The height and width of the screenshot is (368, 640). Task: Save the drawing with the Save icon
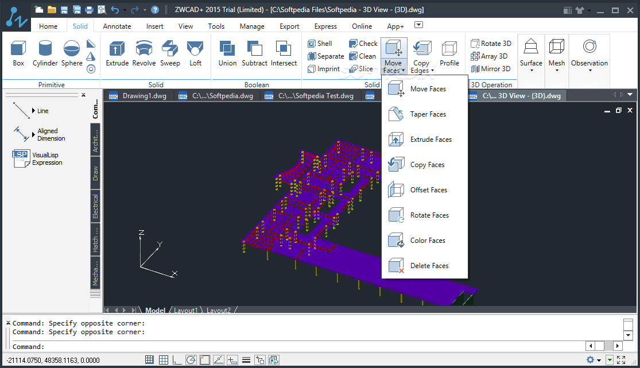tap(64, 9)
